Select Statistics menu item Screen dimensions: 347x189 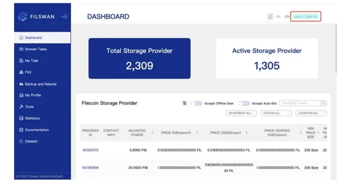click(42, 119)
